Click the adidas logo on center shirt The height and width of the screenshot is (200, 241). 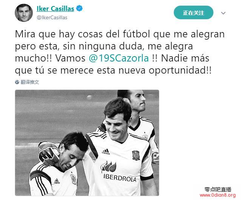click(x=106, y=152)
